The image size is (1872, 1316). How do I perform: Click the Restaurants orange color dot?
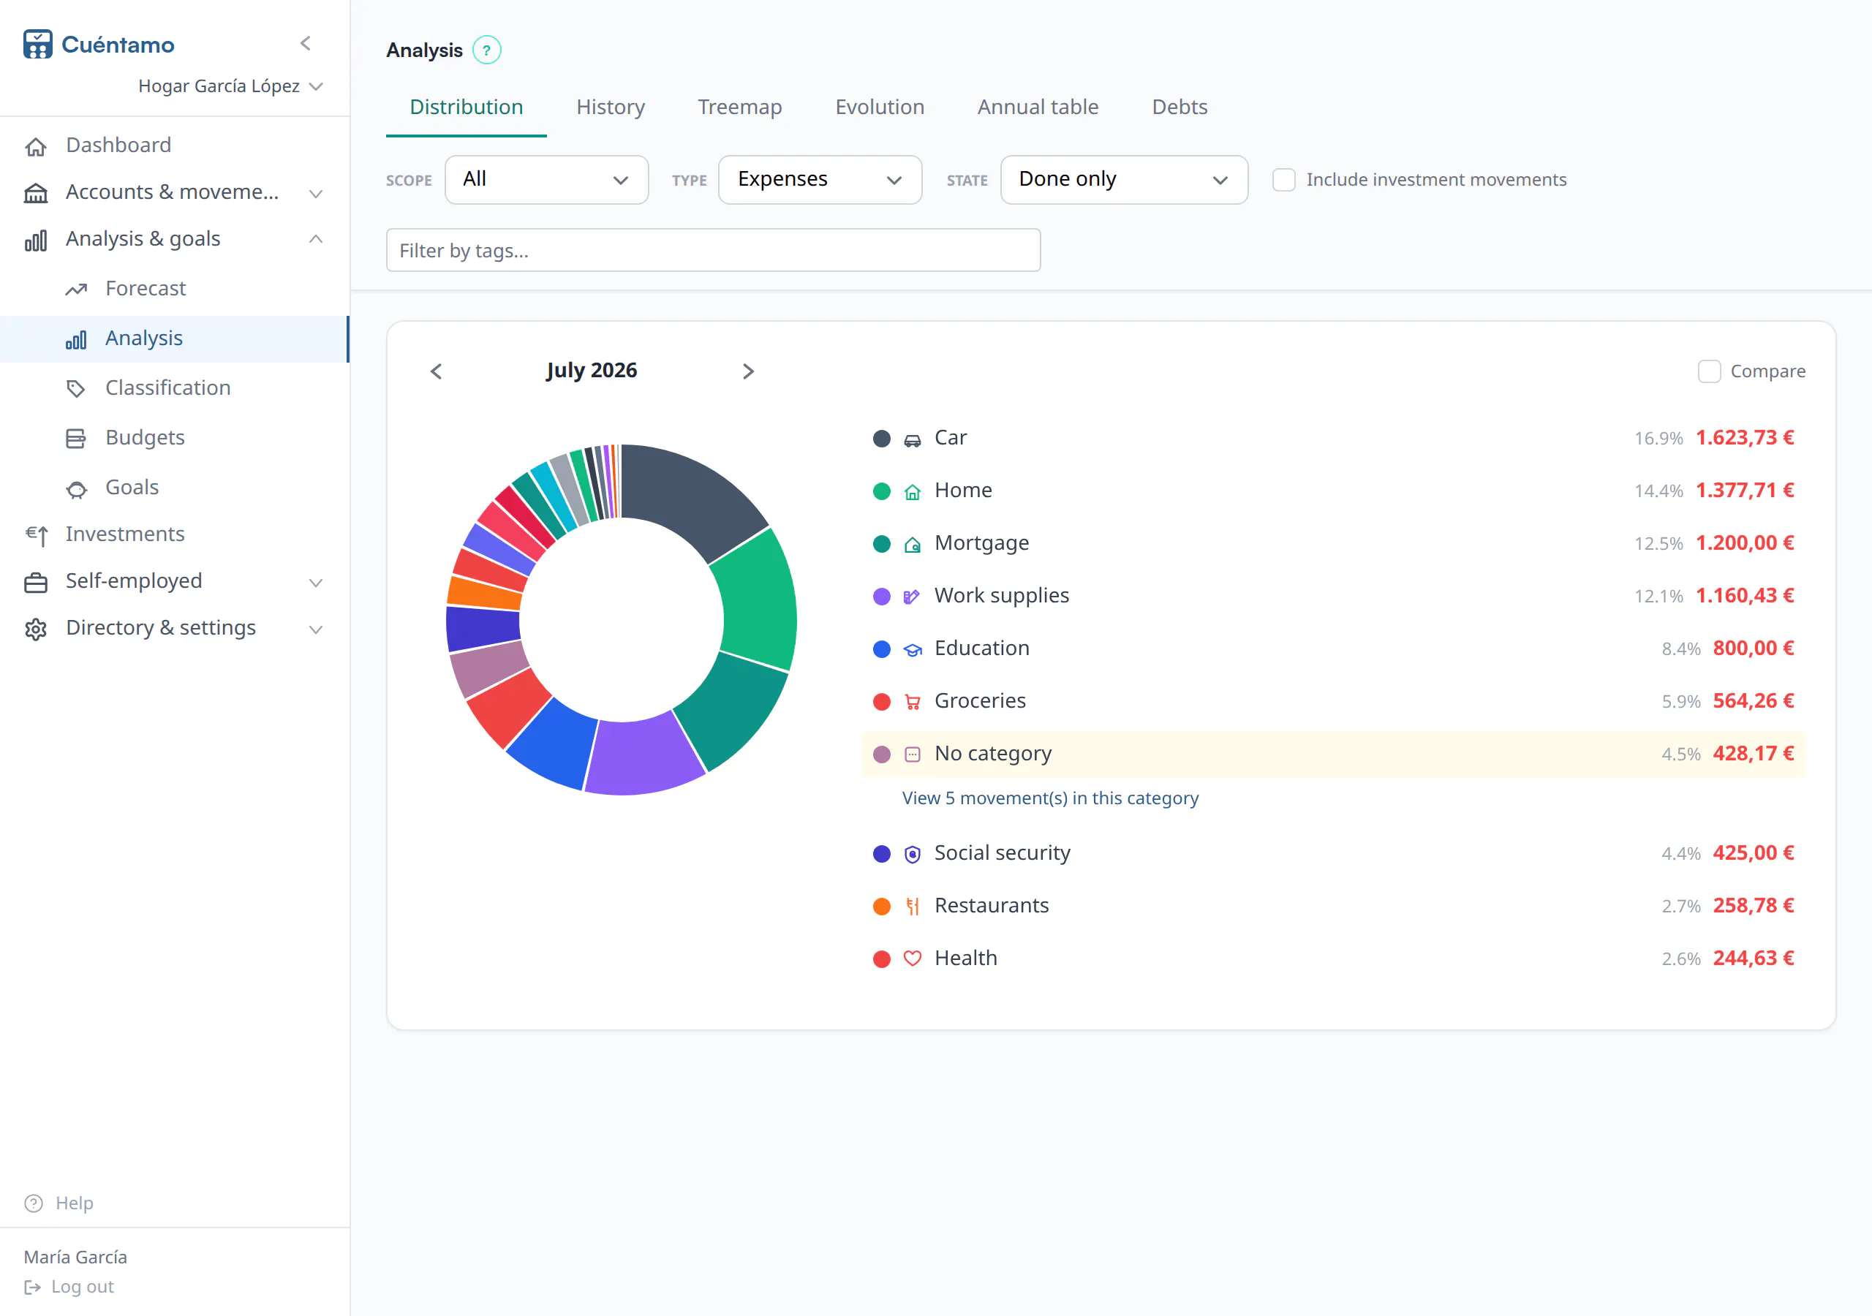coord(881,906)
